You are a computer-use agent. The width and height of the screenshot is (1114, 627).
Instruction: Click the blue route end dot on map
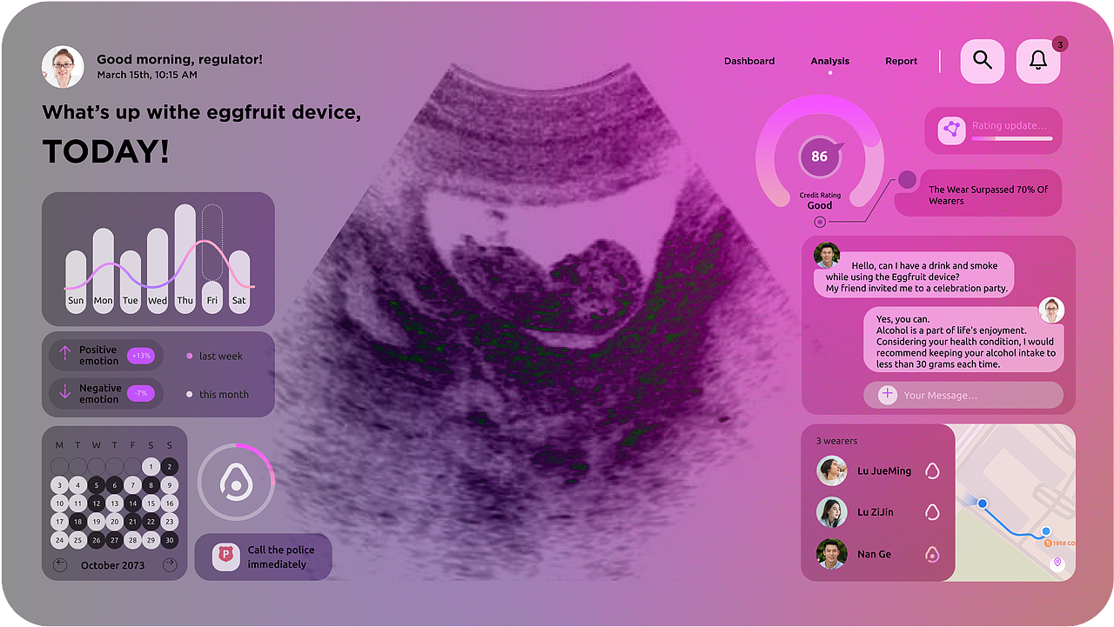pos(1046,531)
